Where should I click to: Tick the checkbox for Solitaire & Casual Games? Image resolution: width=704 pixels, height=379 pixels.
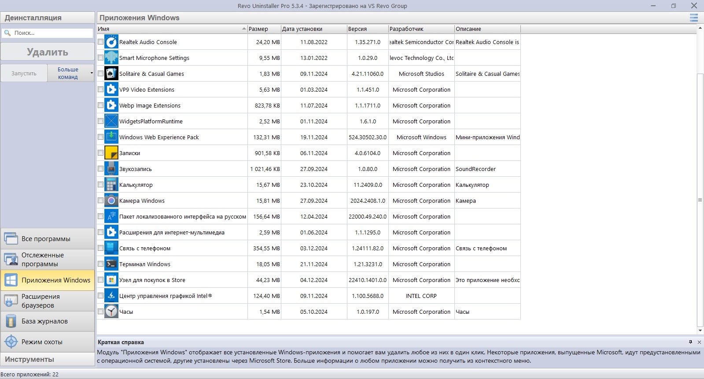pyautogui.click(x=100, y=74)
